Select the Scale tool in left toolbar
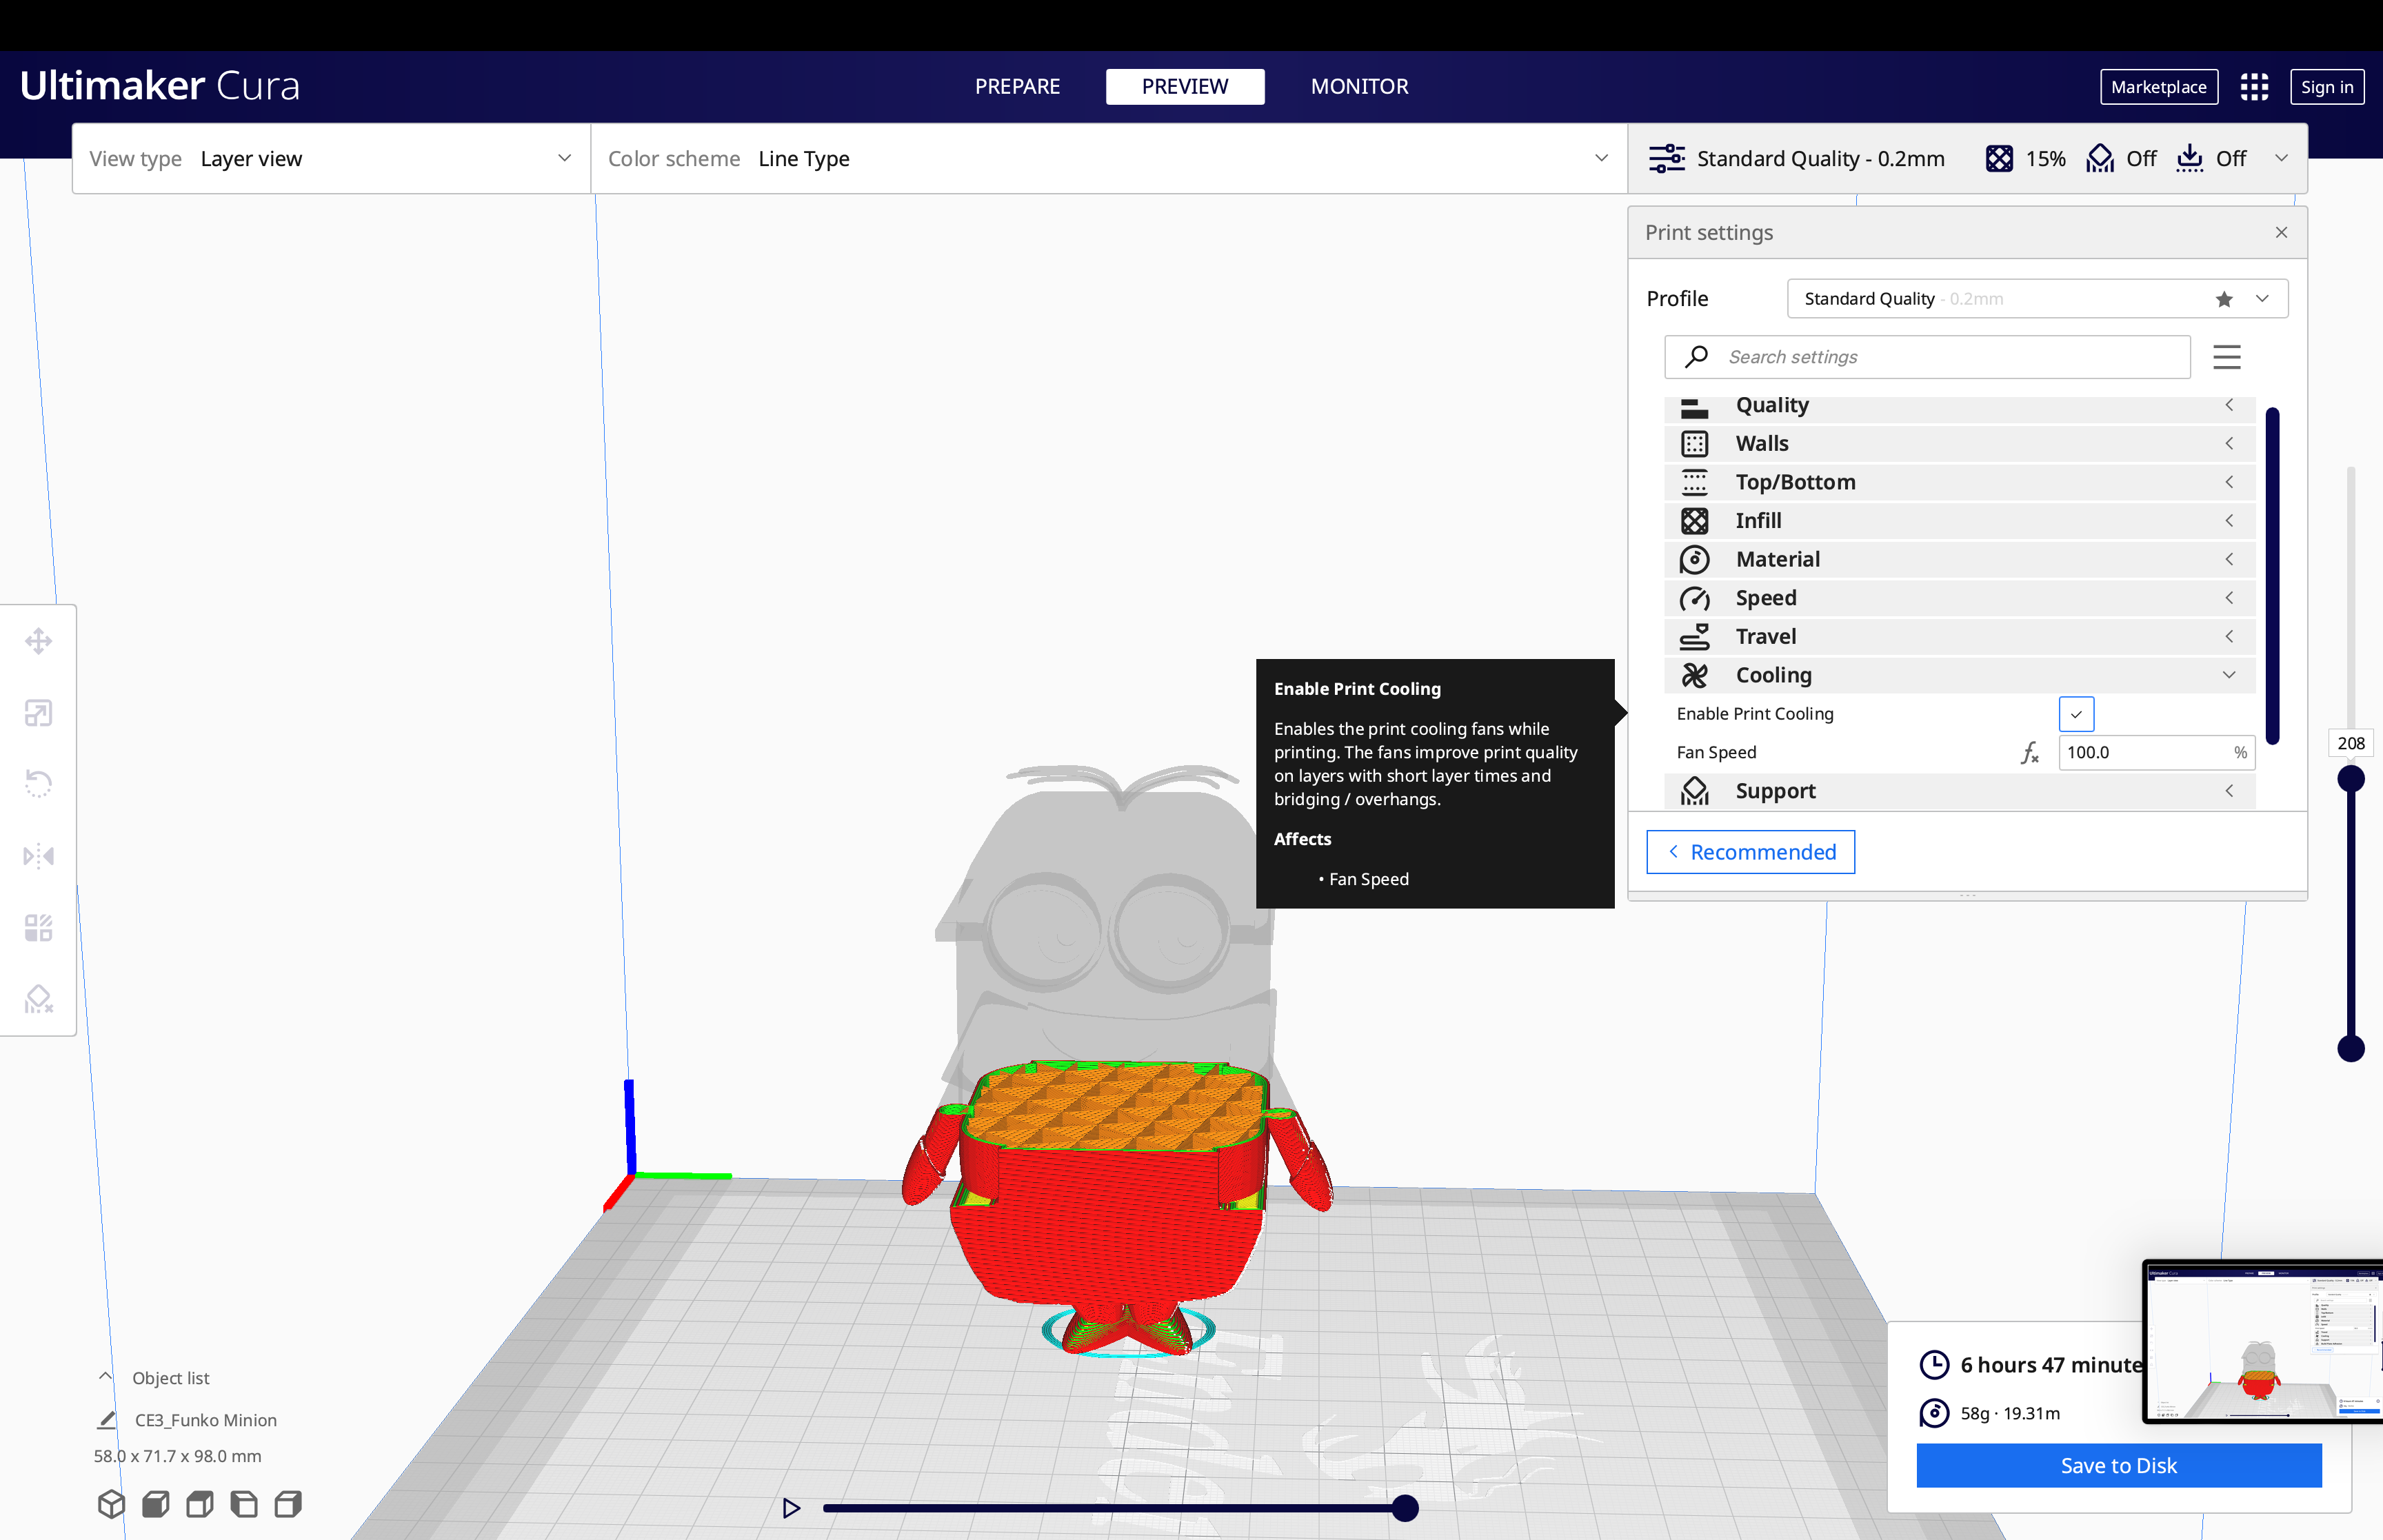The image size is (2383, 1540). click(38, 713)
